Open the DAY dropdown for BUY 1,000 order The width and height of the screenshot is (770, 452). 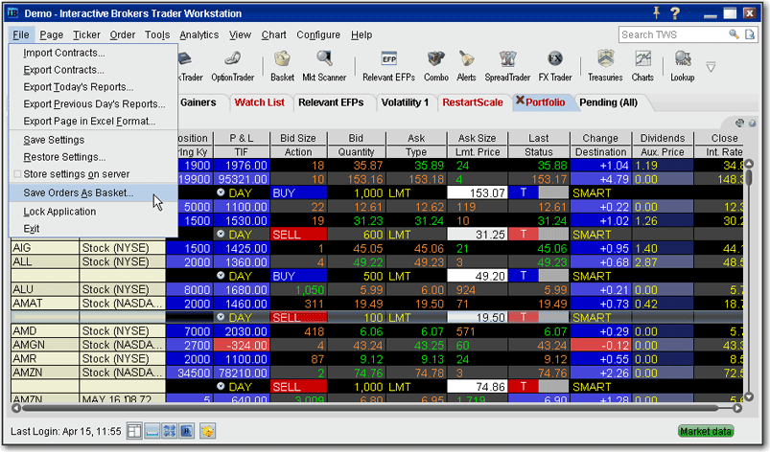221,192
